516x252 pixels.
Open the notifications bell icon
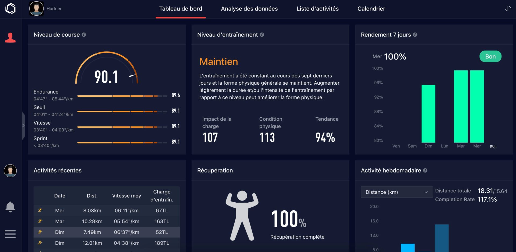coord(10,207)
